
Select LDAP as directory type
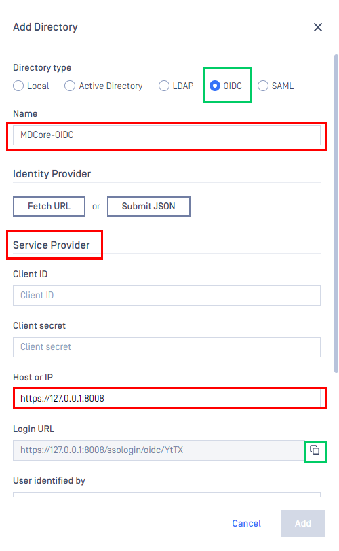click(176, 86)
